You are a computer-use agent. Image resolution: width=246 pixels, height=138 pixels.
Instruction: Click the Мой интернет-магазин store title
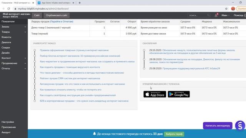(x=16, y=14)
